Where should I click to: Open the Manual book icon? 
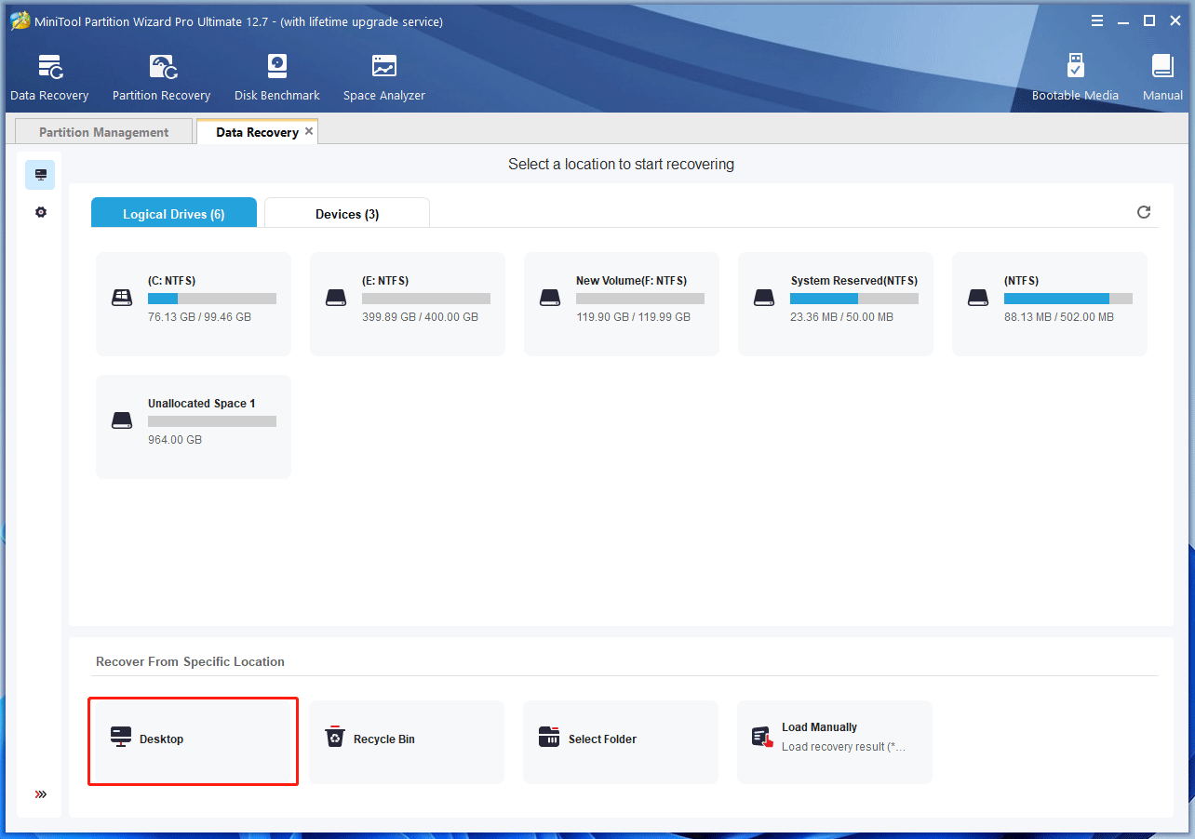(1162, 67)
